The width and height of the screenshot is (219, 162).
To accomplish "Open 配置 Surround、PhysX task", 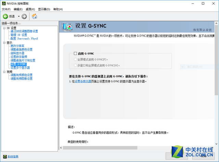I will tap(24, 39).
